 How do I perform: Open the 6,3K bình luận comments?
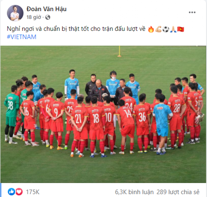coord(134,192)
